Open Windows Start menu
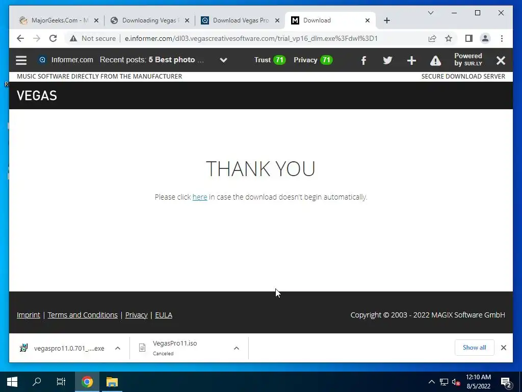The width and height of the screenshot is (522, 392). [x=12, y=382]
